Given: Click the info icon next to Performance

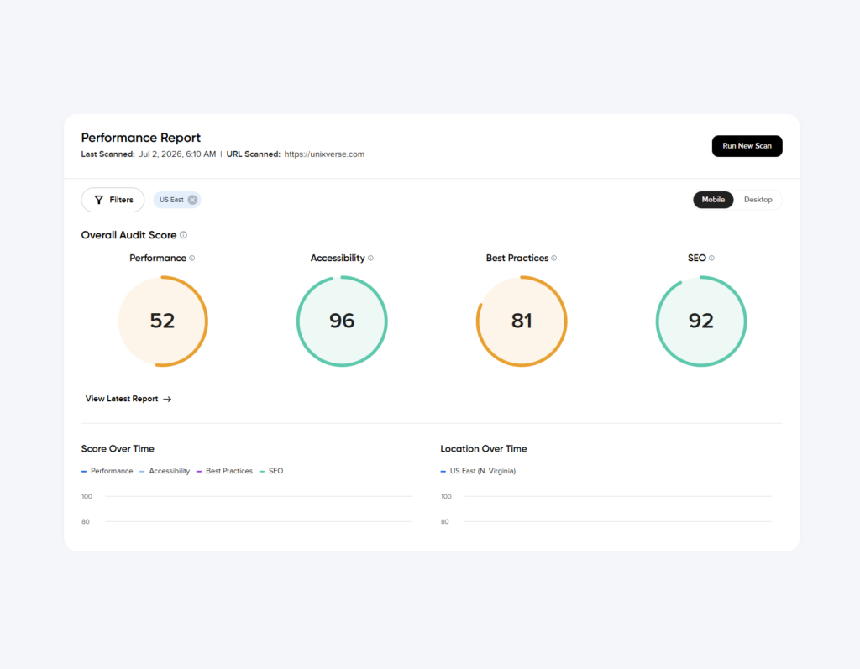Looking at the screenshot, I should tap(192, 258).
